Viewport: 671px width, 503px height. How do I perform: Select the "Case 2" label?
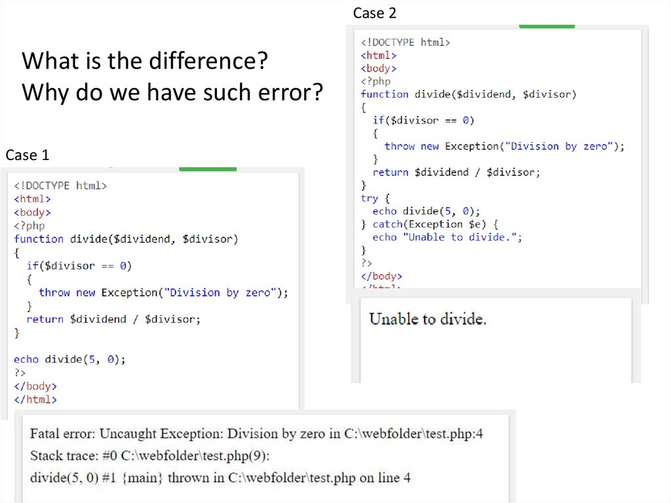375,13
